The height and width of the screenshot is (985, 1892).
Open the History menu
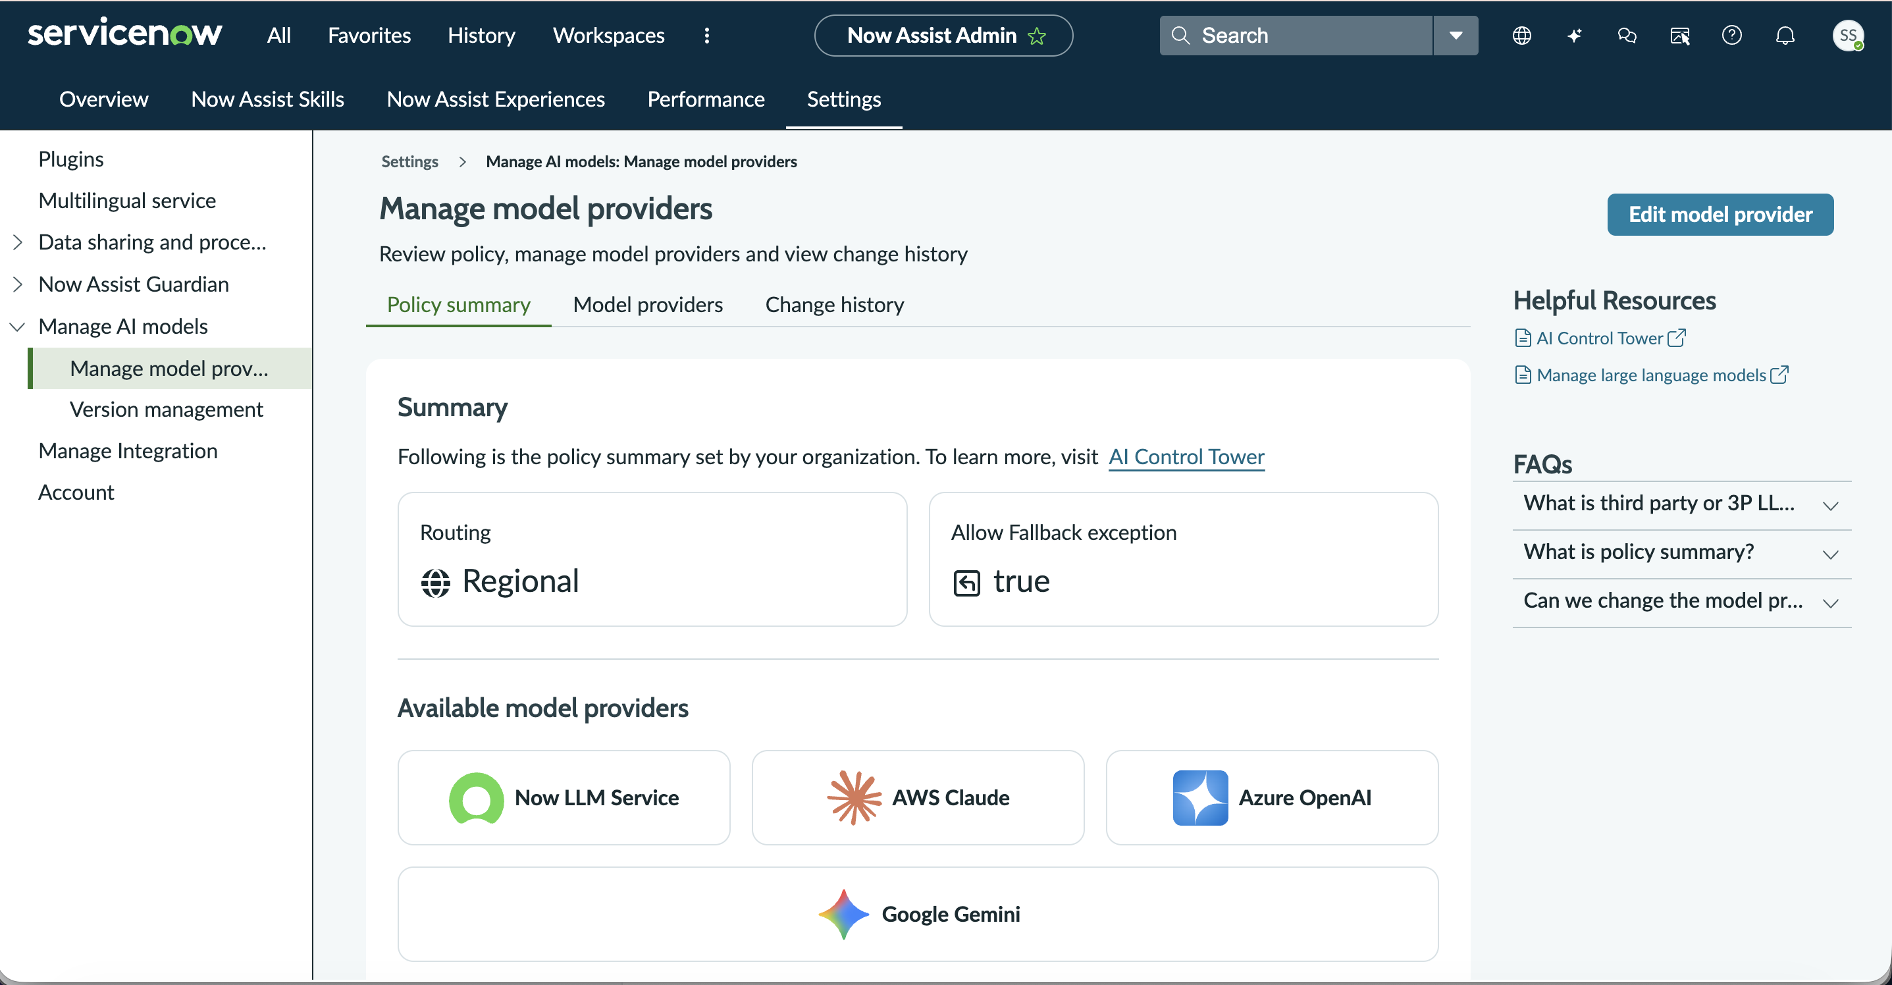tap(482, 36)
